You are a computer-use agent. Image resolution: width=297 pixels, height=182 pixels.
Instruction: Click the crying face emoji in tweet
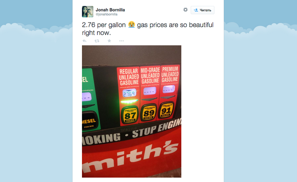[131, 25]
